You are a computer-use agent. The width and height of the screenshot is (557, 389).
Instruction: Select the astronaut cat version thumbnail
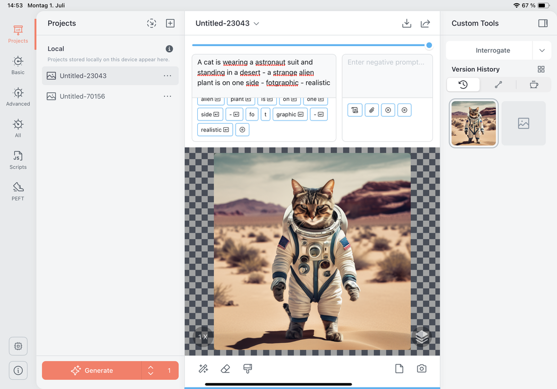(x=474, y=123)
